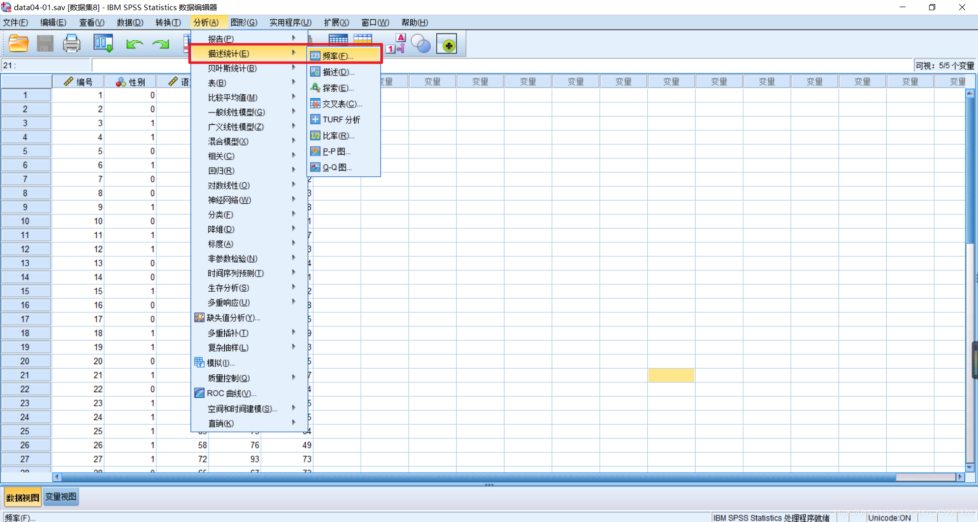Screen dimensions: 978x522
Task: Expand the 报告(P) submenu arrow
Action: (294, 38)
